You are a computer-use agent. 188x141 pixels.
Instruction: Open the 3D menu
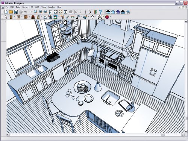pyautogui.click(x=32, y=7)
